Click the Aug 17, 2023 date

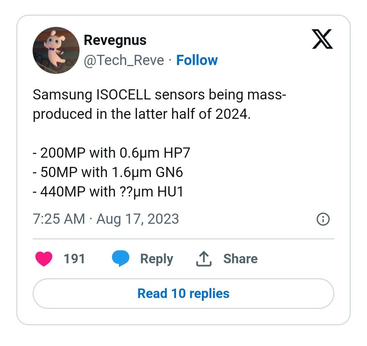138,219
